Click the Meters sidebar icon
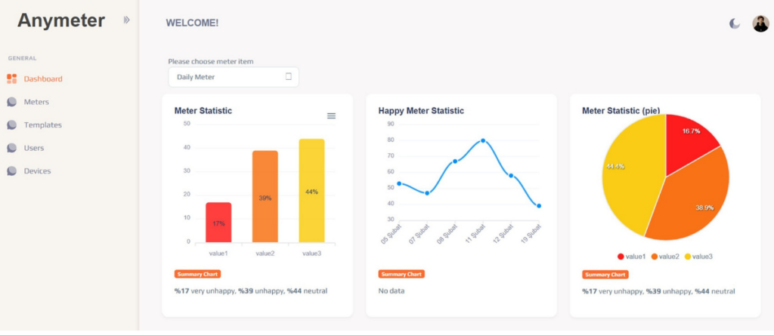The height and width of the screenshot is (335, 774). coord(12,102)
